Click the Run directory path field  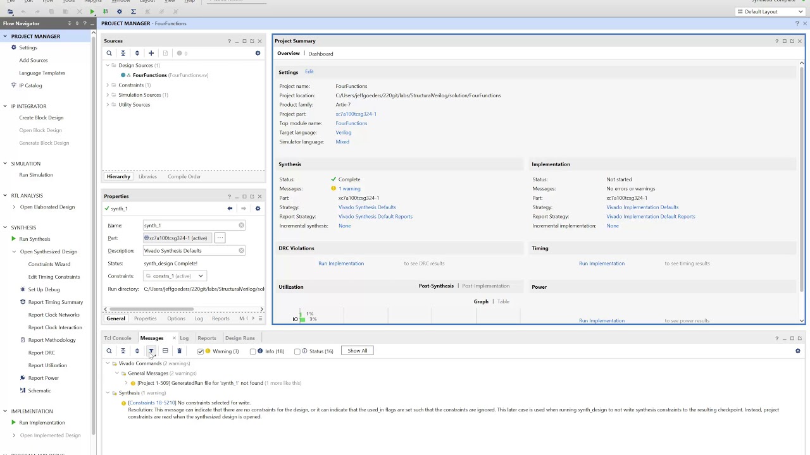click(204, 289)
